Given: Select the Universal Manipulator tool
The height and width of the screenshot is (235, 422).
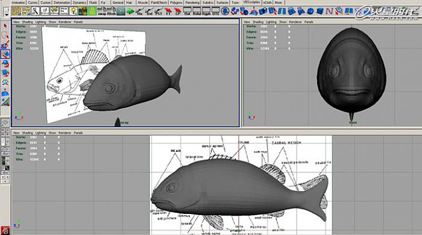Looking at the screenshot, I should tap(5, 83).
